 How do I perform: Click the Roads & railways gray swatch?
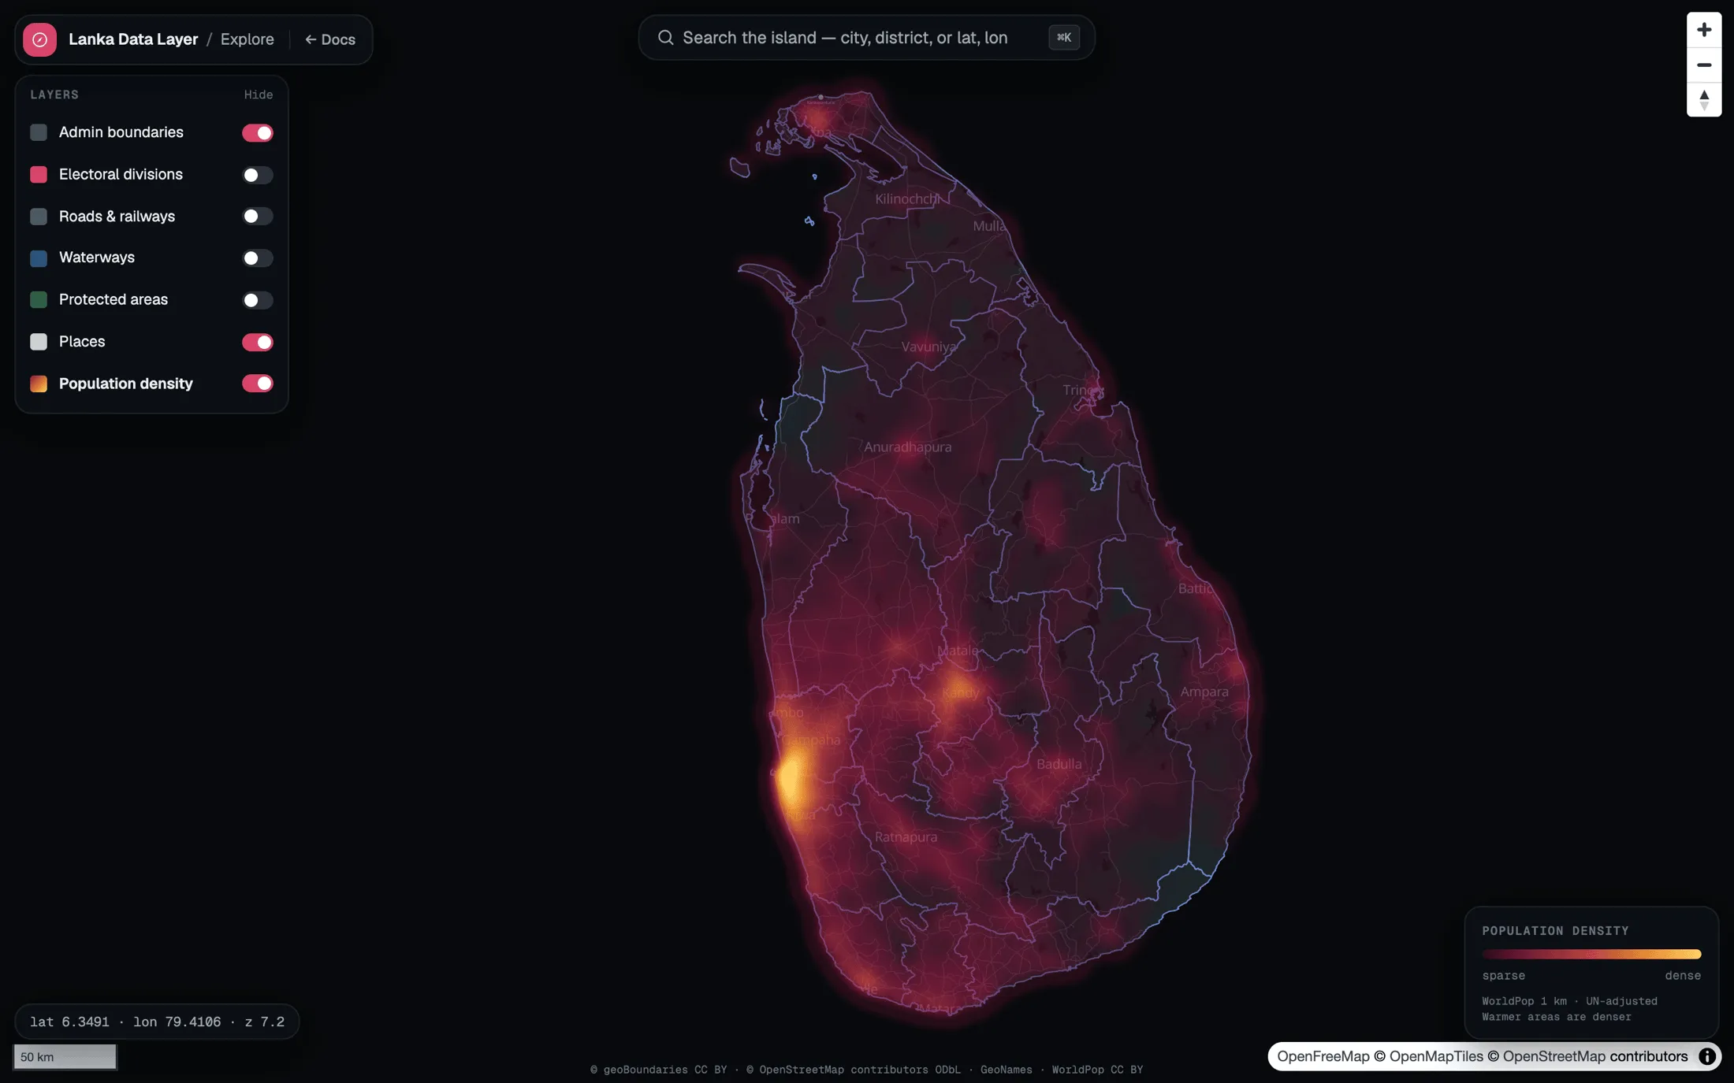pyautogui.click(x=39, y=216)
